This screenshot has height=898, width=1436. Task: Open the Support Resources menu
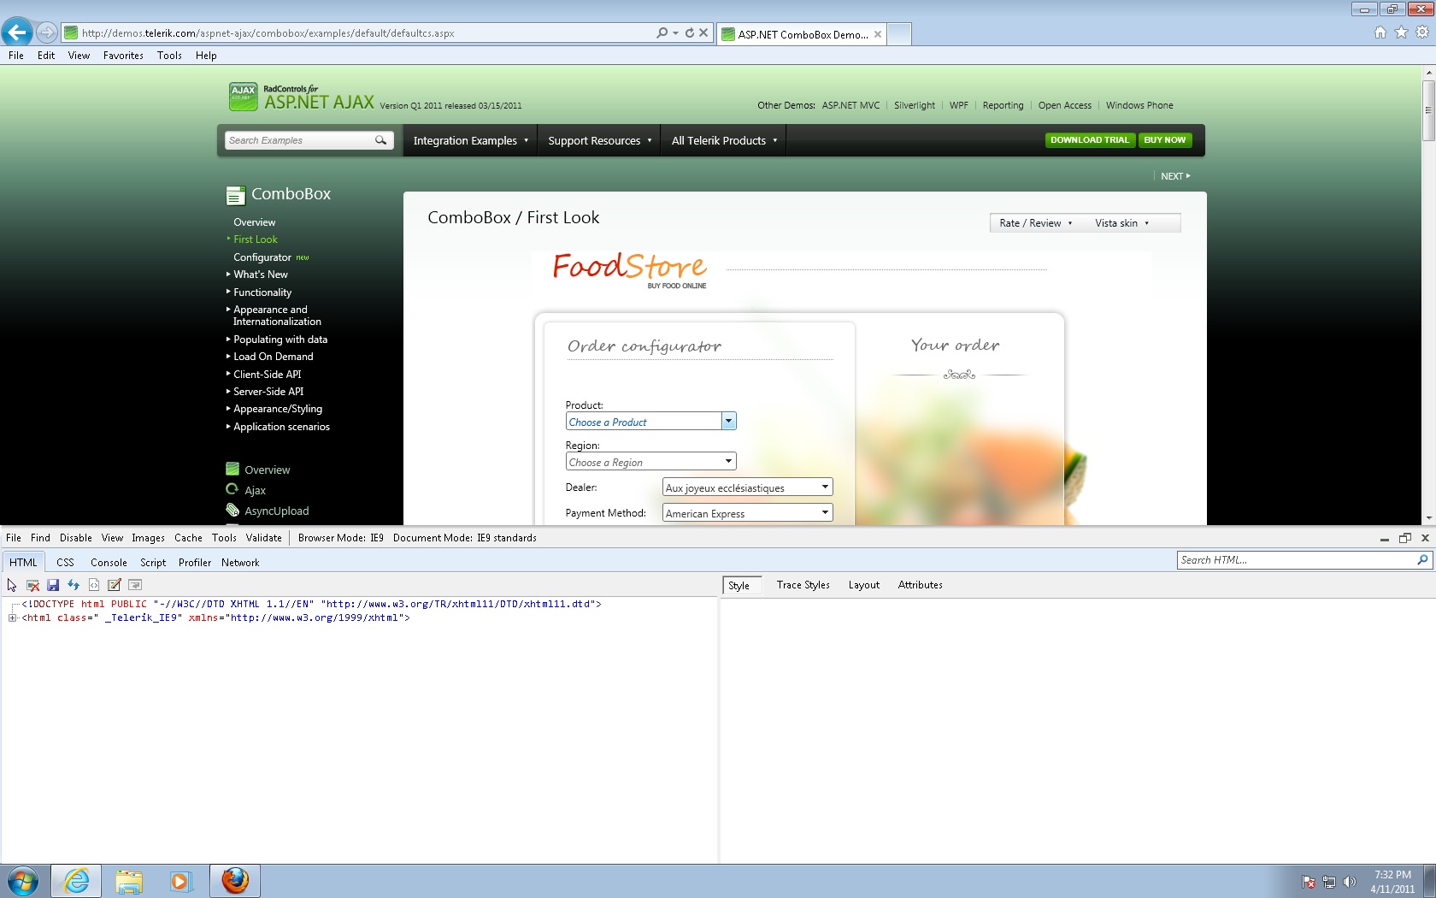coord(599,140)
